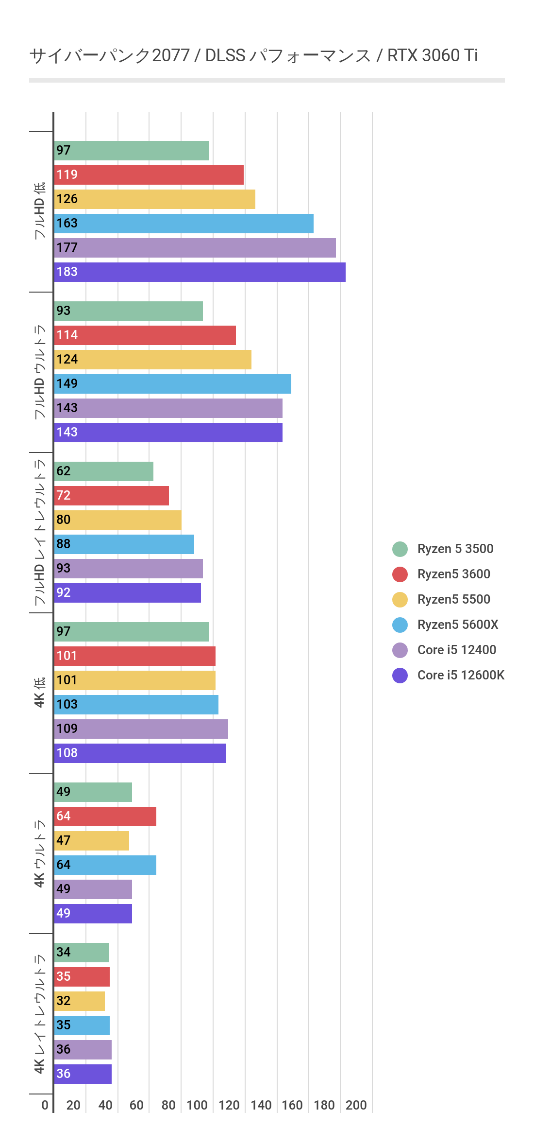Click the dark purple Core i5 12600K legend dot

pyautogui.click(x=400, y=676)
